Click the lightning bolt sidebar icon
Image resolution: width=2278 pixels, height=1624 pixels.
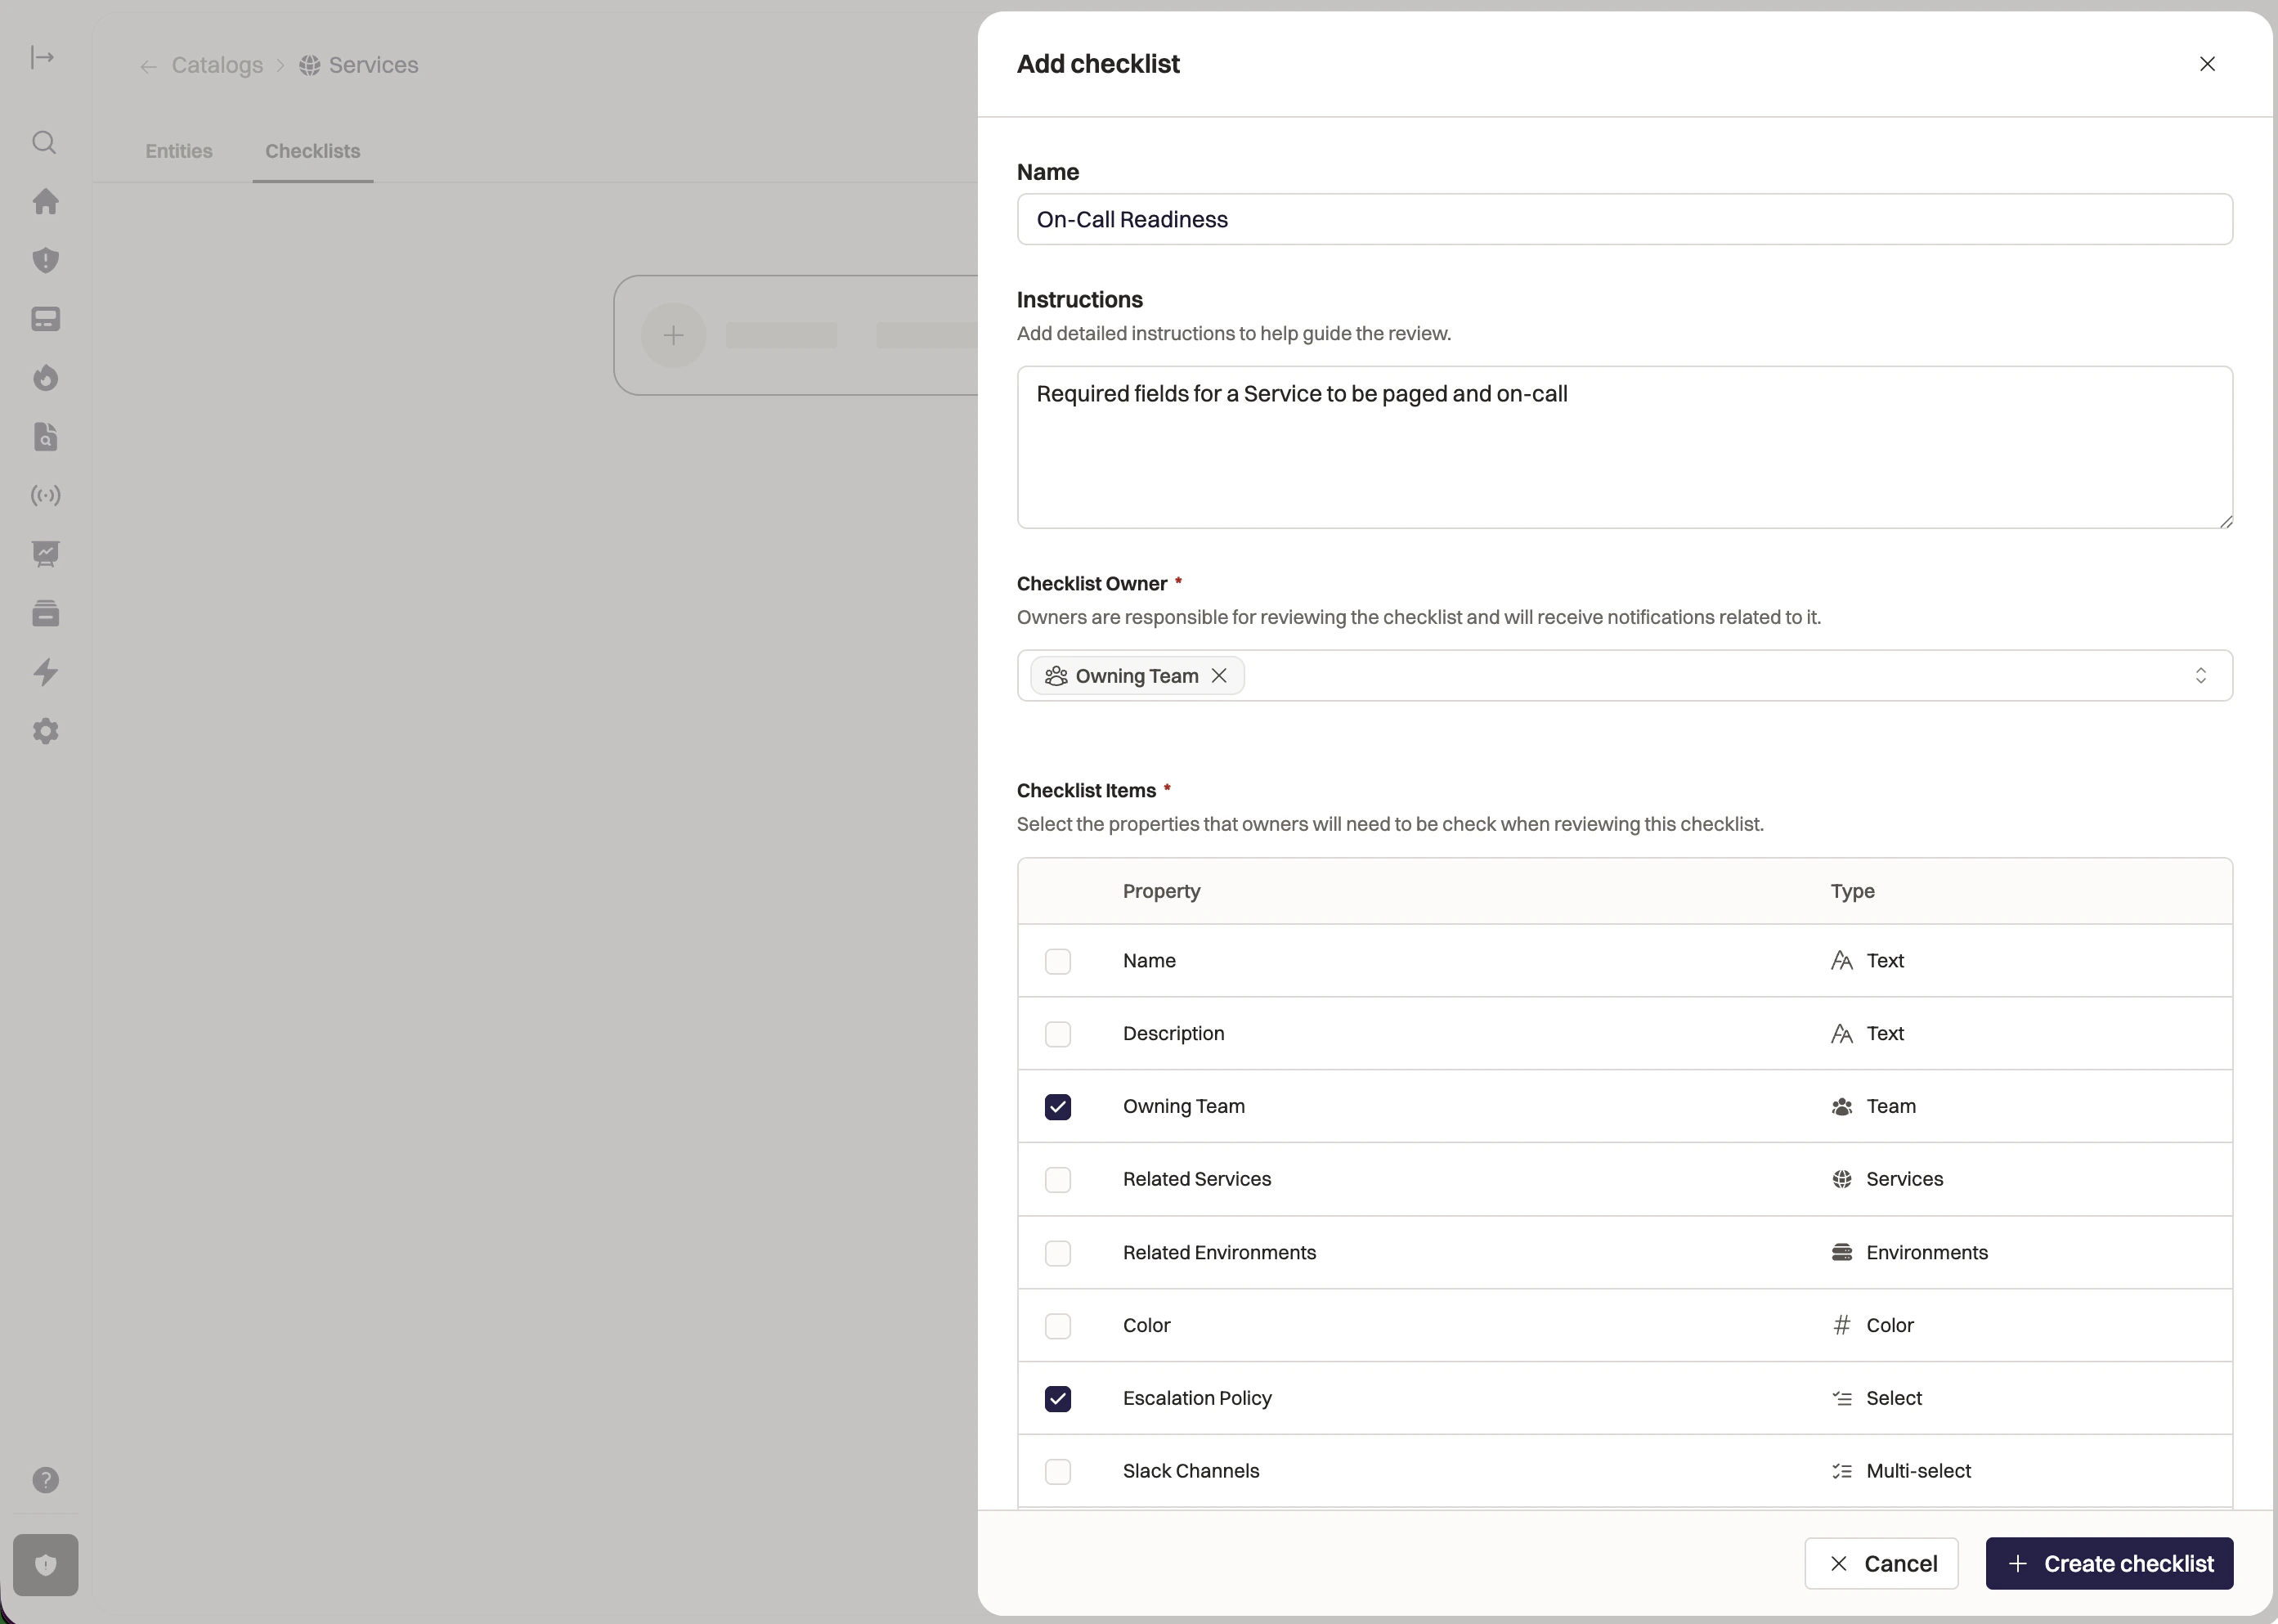pyautogui.click(x=45, y=672)
